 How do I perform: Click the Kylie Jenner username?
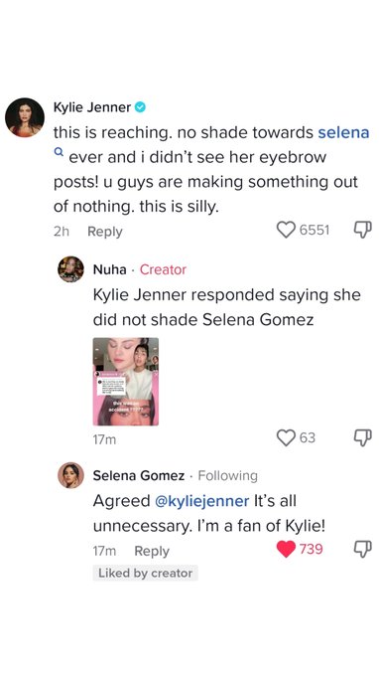[92, 107]
